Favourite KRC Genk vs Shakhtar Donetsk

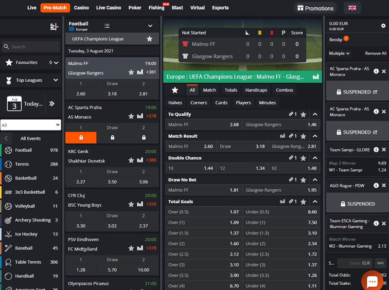pyautogui.click(x=131, y=160)
